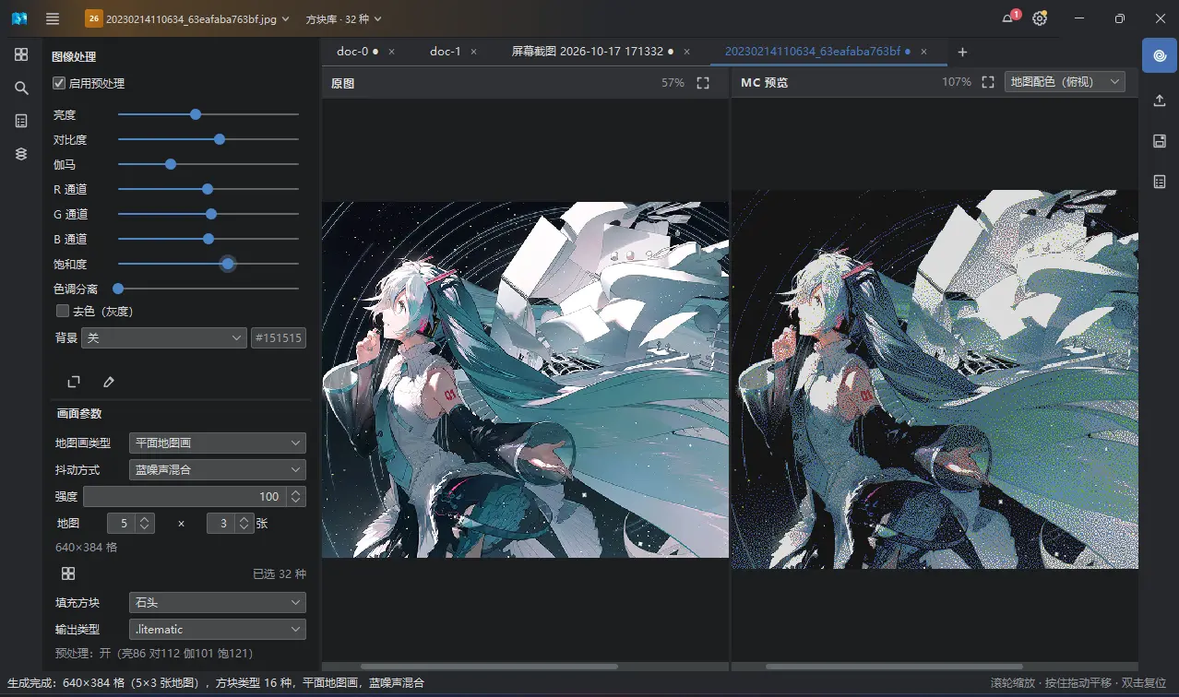Open the 地图配色（俯视）dropdown
Image resolution: width=1179 pixels, height=697 pixels.
click(x=1065, y=82)
